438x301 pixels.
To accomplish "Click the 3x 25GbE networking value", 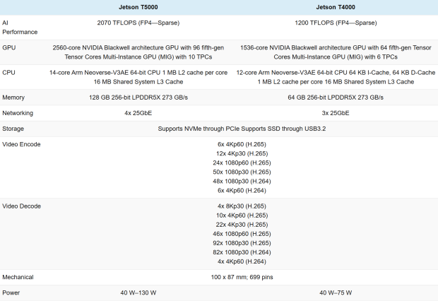I will click(336, 112).
